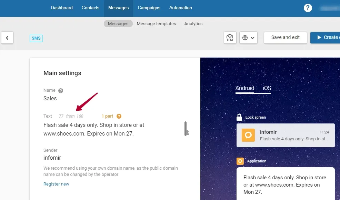
Task: Click the Register new link
Action: [x=56, y=184]
